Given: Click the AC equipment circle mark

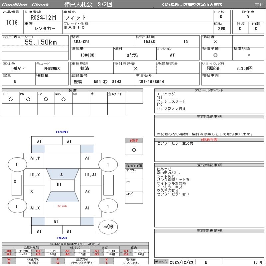Looking at the screenshot, I should [x=11, y=99].
